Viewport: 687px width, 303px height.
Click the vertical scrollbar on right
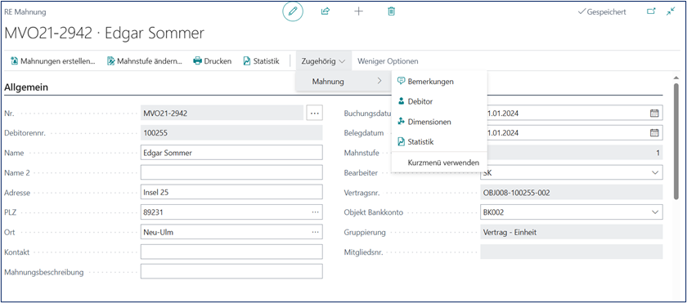click(676, 140)
